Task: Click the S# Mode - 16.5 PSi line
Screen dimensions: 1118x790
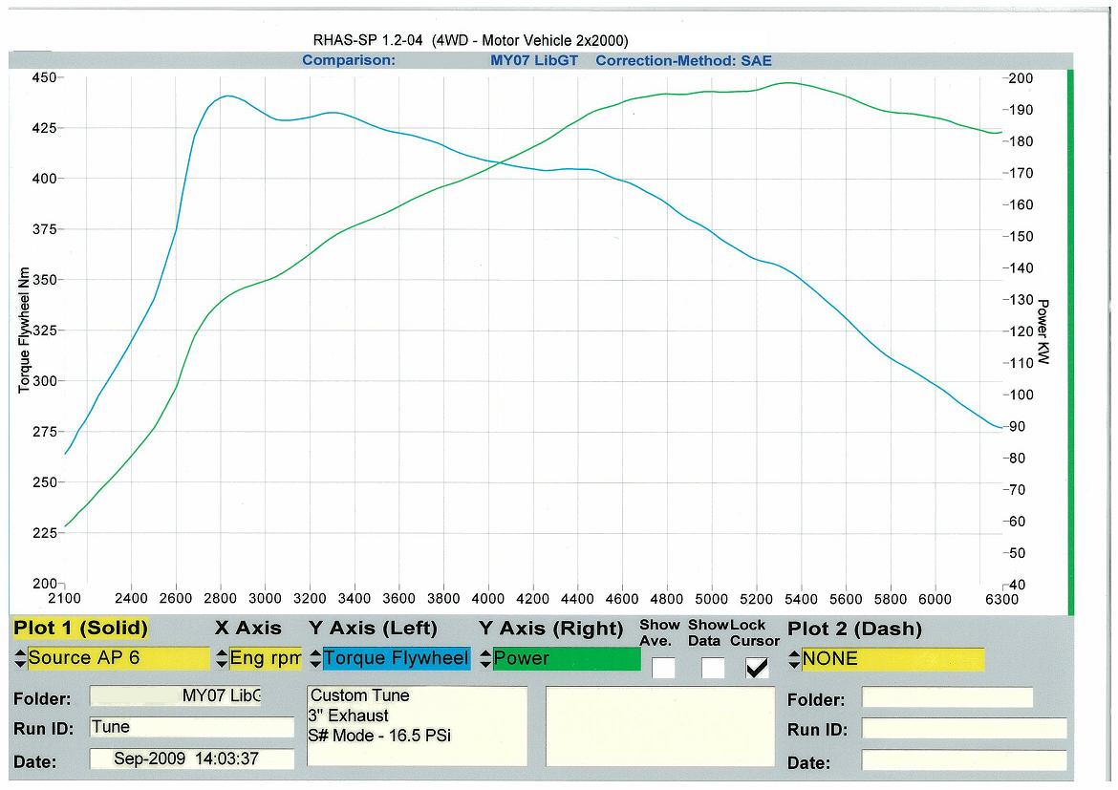Action: (x=379, y=736)
